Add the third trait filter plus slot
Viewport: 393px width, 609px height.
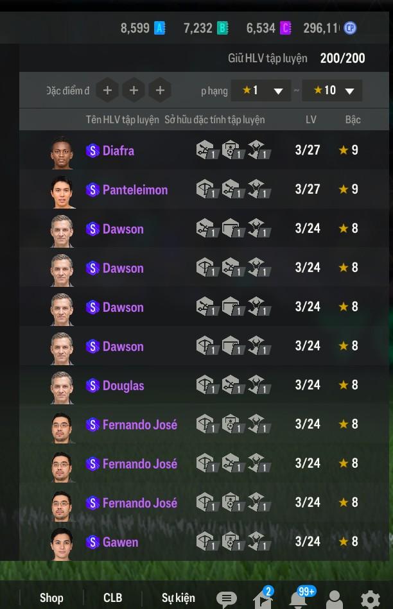[160, 90]
